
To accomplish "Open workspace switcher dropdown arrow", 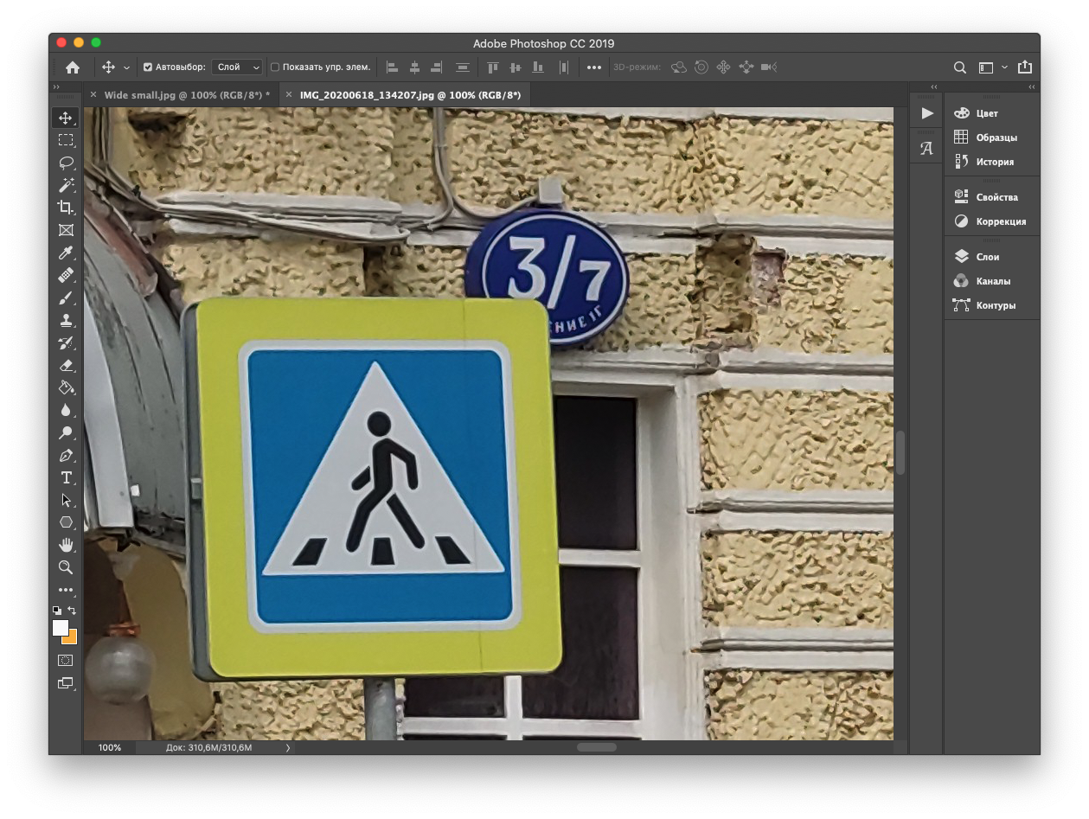I will [1004, 67].
